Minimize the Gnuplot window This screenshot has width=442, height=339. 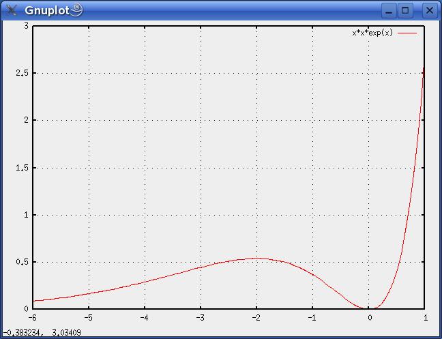389,11
